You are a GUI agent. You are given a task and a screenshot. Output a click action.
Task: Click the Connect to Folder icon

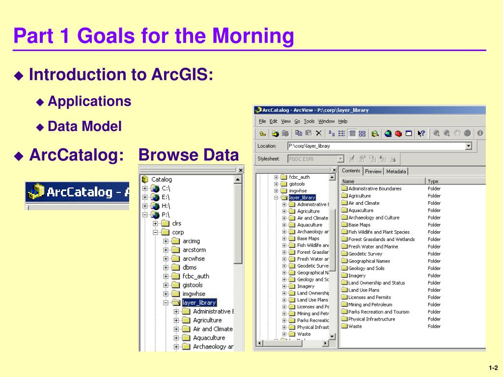coord(275,134)
